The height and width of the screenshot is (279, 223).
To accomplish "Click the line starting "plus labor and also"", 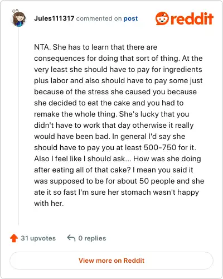I will pyautogui.click(x=118, y=80).
